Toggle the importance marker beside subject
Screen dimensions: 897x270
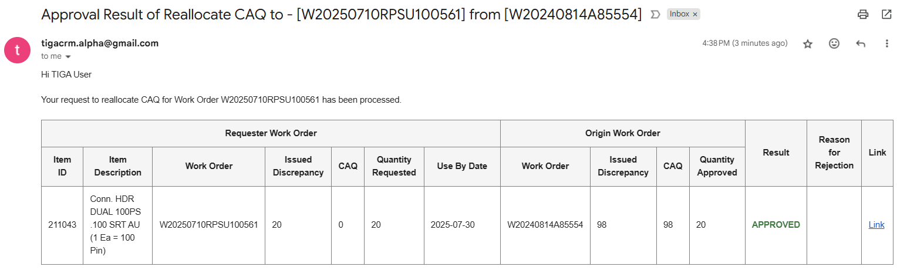(656, 15)
